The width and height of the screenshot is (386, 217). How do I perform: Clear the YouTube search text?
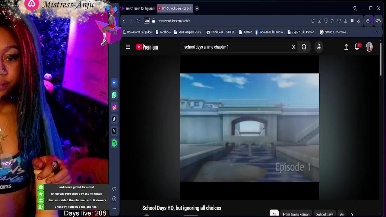coord(294,47)
